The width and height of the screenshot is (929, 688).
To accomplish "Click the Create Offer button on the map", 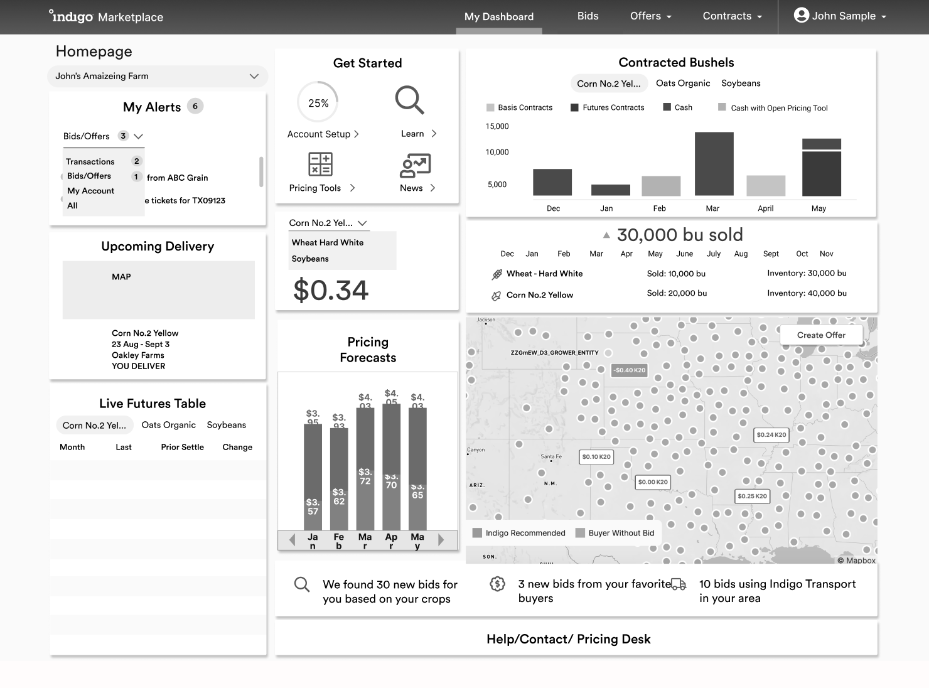I will (x=821, y=335).
